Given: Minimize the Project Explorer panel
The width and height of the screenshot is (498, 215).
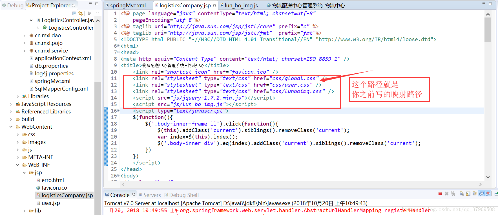Looking at the screenshot, I should [x=90, y=3].
